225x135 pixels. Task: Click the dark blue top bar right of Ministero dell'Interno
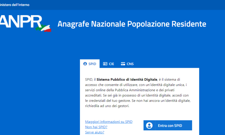point(130,5)
